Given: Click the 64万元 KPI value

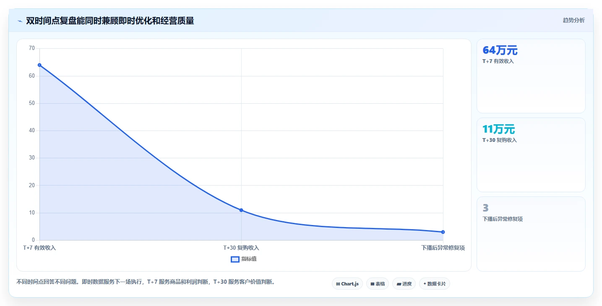Looking at the screenshot, I should pos(500,50).
